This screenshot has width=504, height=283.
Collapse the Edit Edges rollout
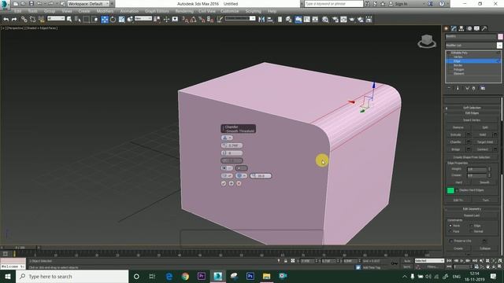coord(472,113)
